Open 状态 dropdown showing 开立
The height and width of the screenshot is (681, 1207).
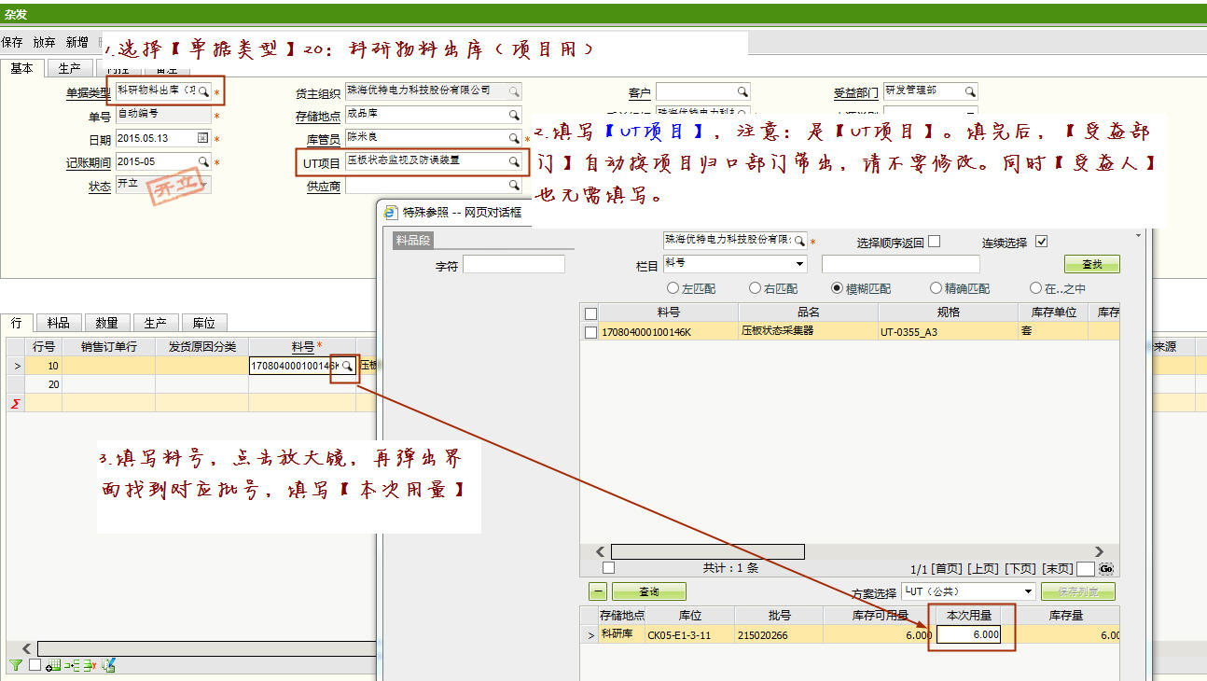(202, 185)
